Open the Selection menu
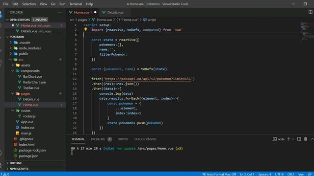The width and height of the screenshot is (314, 176). [29, 4]
